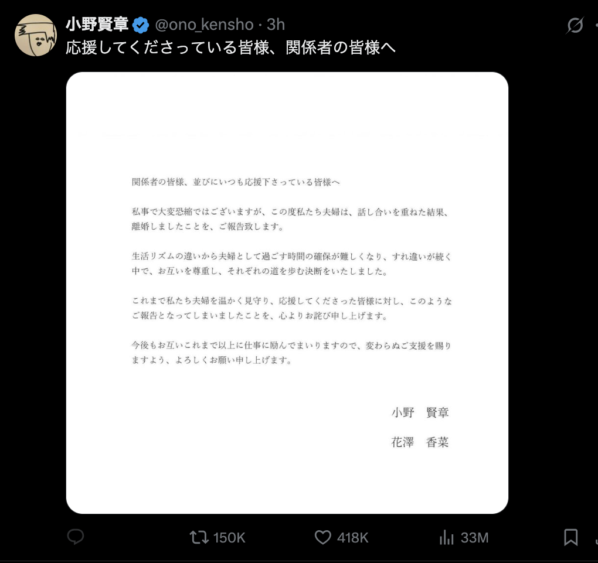This screenshot has height=563, width=598.
Task: Open the reply composer via speech bubble icon
Action: 76,537
